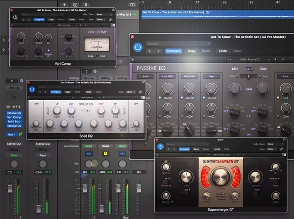The height and width of the screenshot is (219, 294).
Task: Click Output knob in Supercharger GT
Action: point(275,196)
